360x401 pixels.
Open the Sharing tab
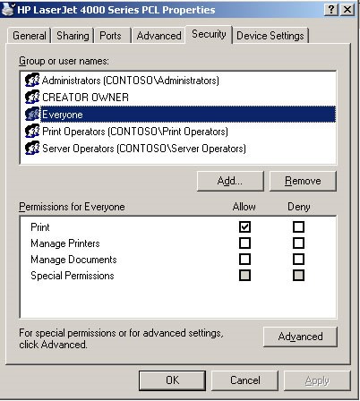point(73,36)
